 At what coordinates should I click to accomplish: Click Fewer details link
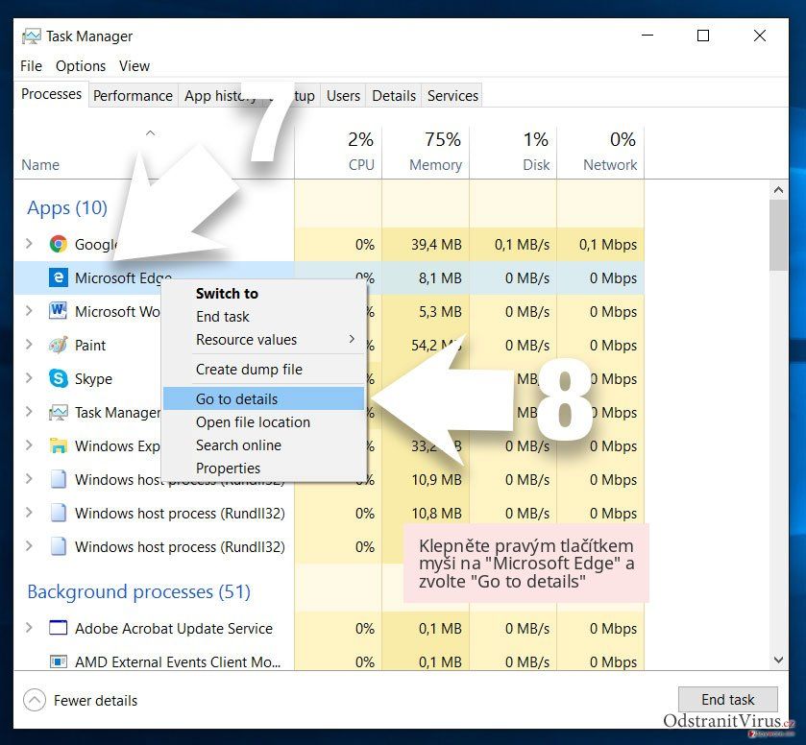coord(96,700)
